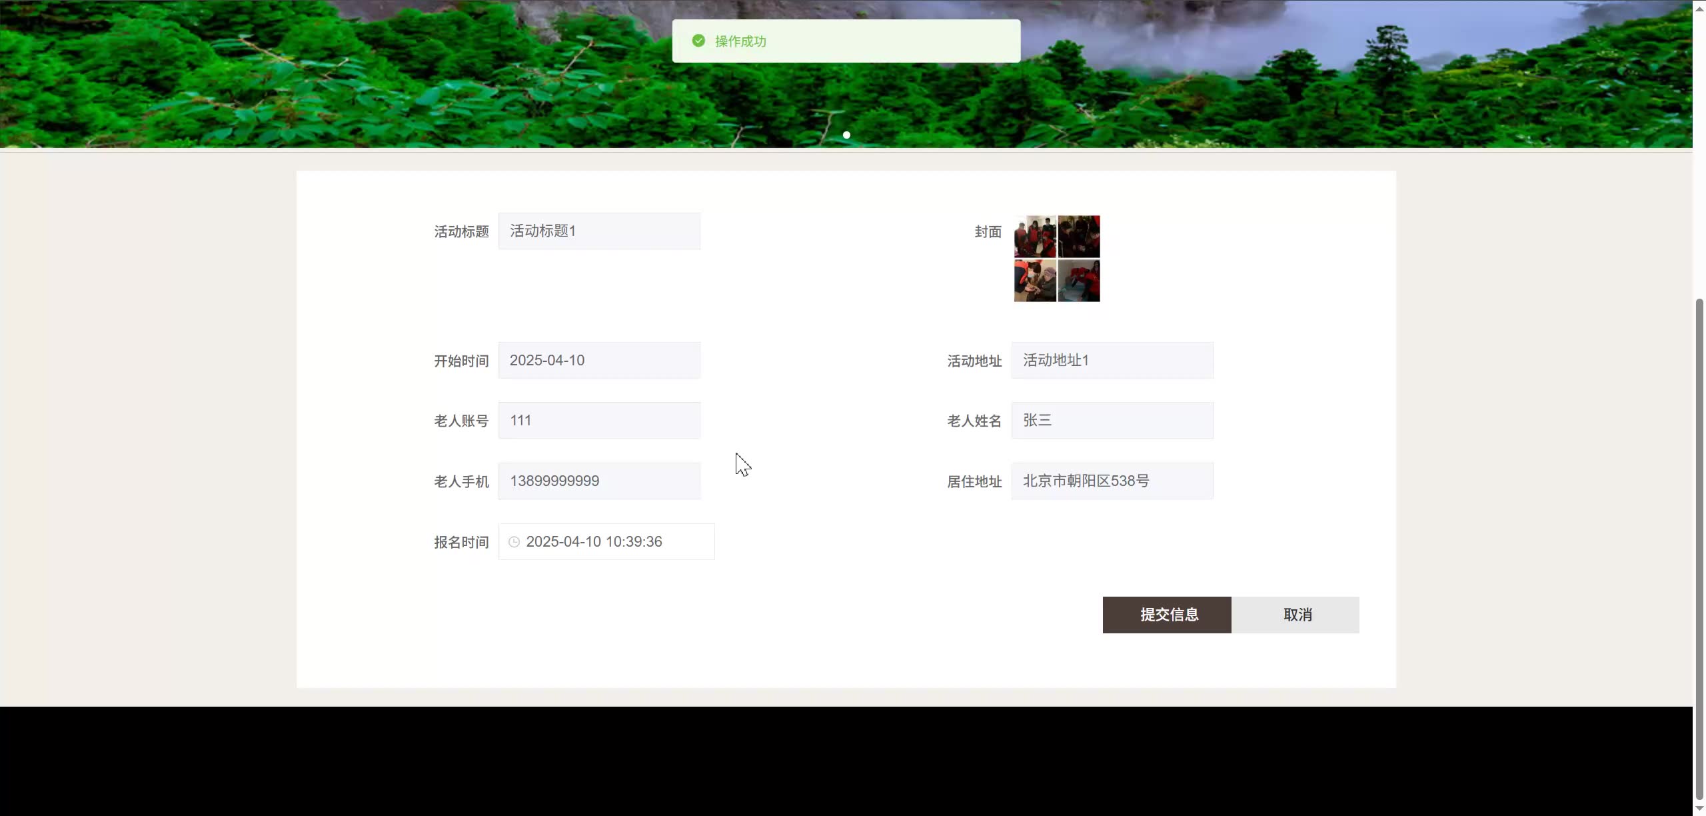Click the clock icon in 报名时间 field
The width and height of the screenshot is (1706, 816).
tap(513, 541)
